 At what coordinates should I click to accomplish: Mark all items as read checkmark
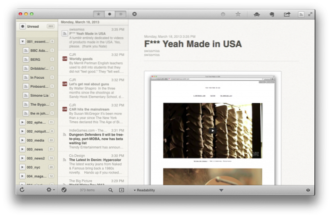pyautogui.click(x=64, y=190)
